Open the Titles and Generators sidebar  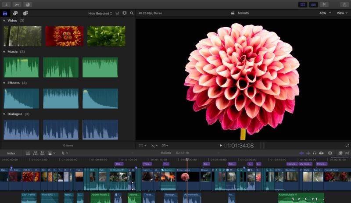pos(25,13)
